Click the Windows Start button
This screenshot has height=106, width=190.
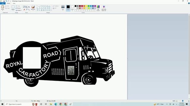[2, 104]
